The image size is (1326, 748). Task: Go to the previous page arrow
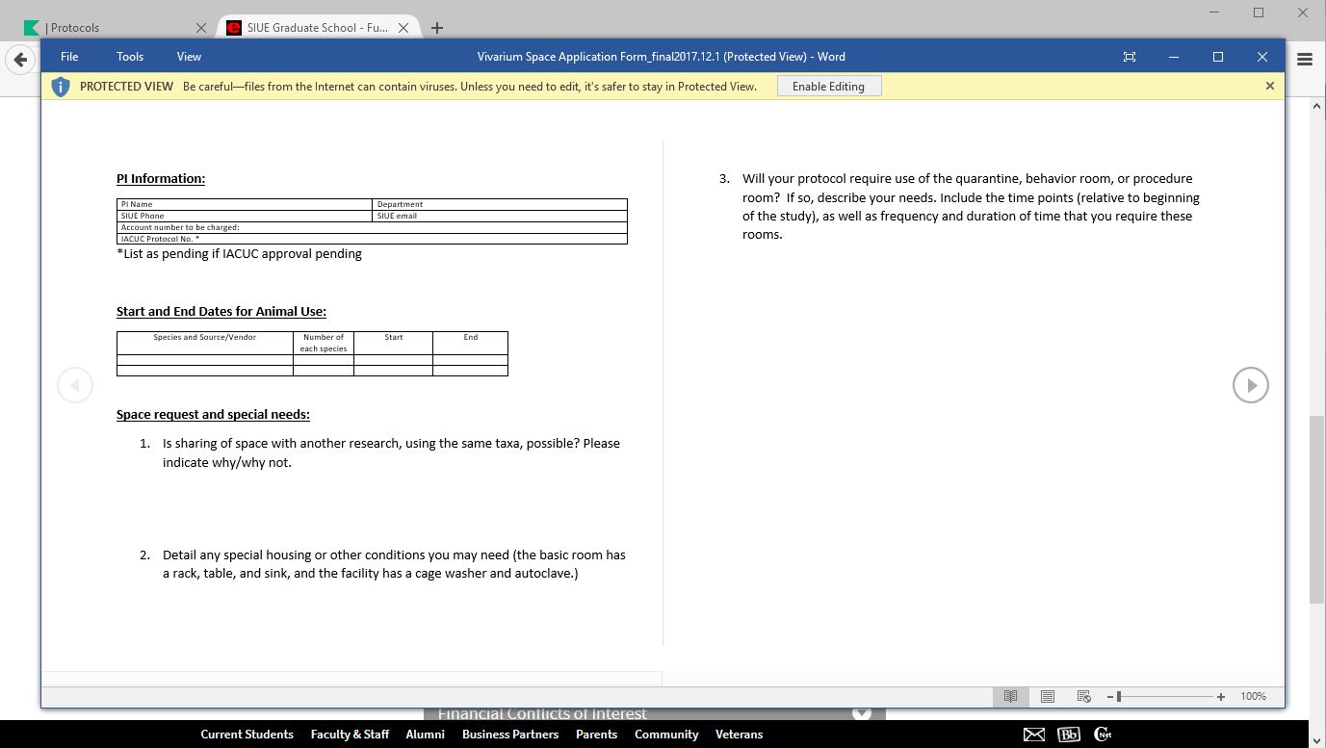[75, 385]
